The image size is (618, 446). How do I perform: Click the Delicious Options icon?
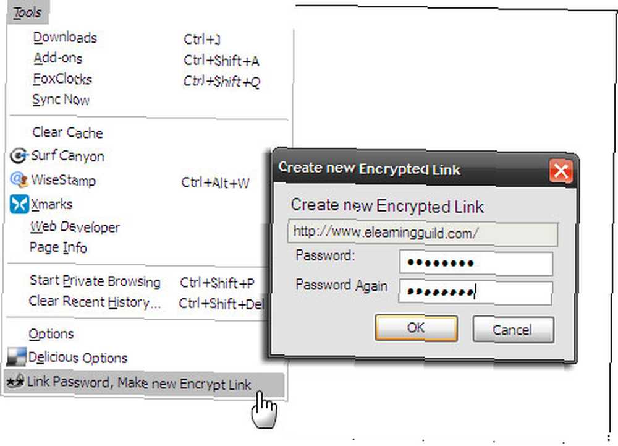coord(16,357)
